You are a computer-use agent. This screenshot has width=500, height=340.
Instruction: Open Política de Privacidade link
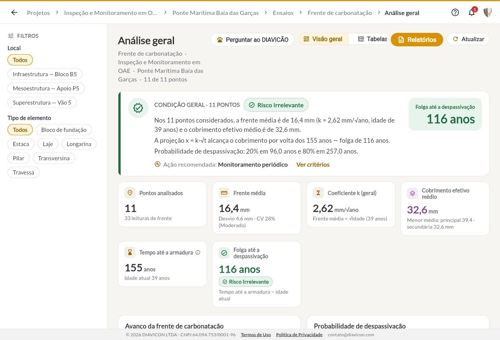coord(299,334)
